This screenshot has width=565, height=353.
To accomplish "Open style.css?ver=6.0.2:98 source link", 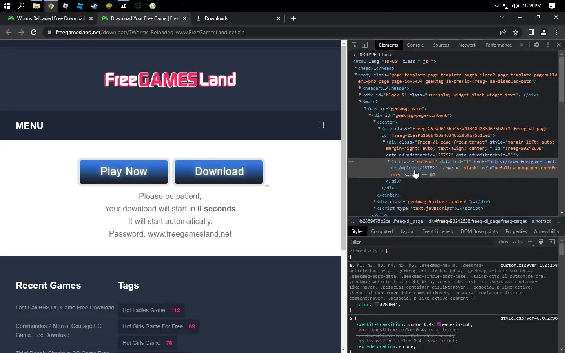I will (529, 318).
